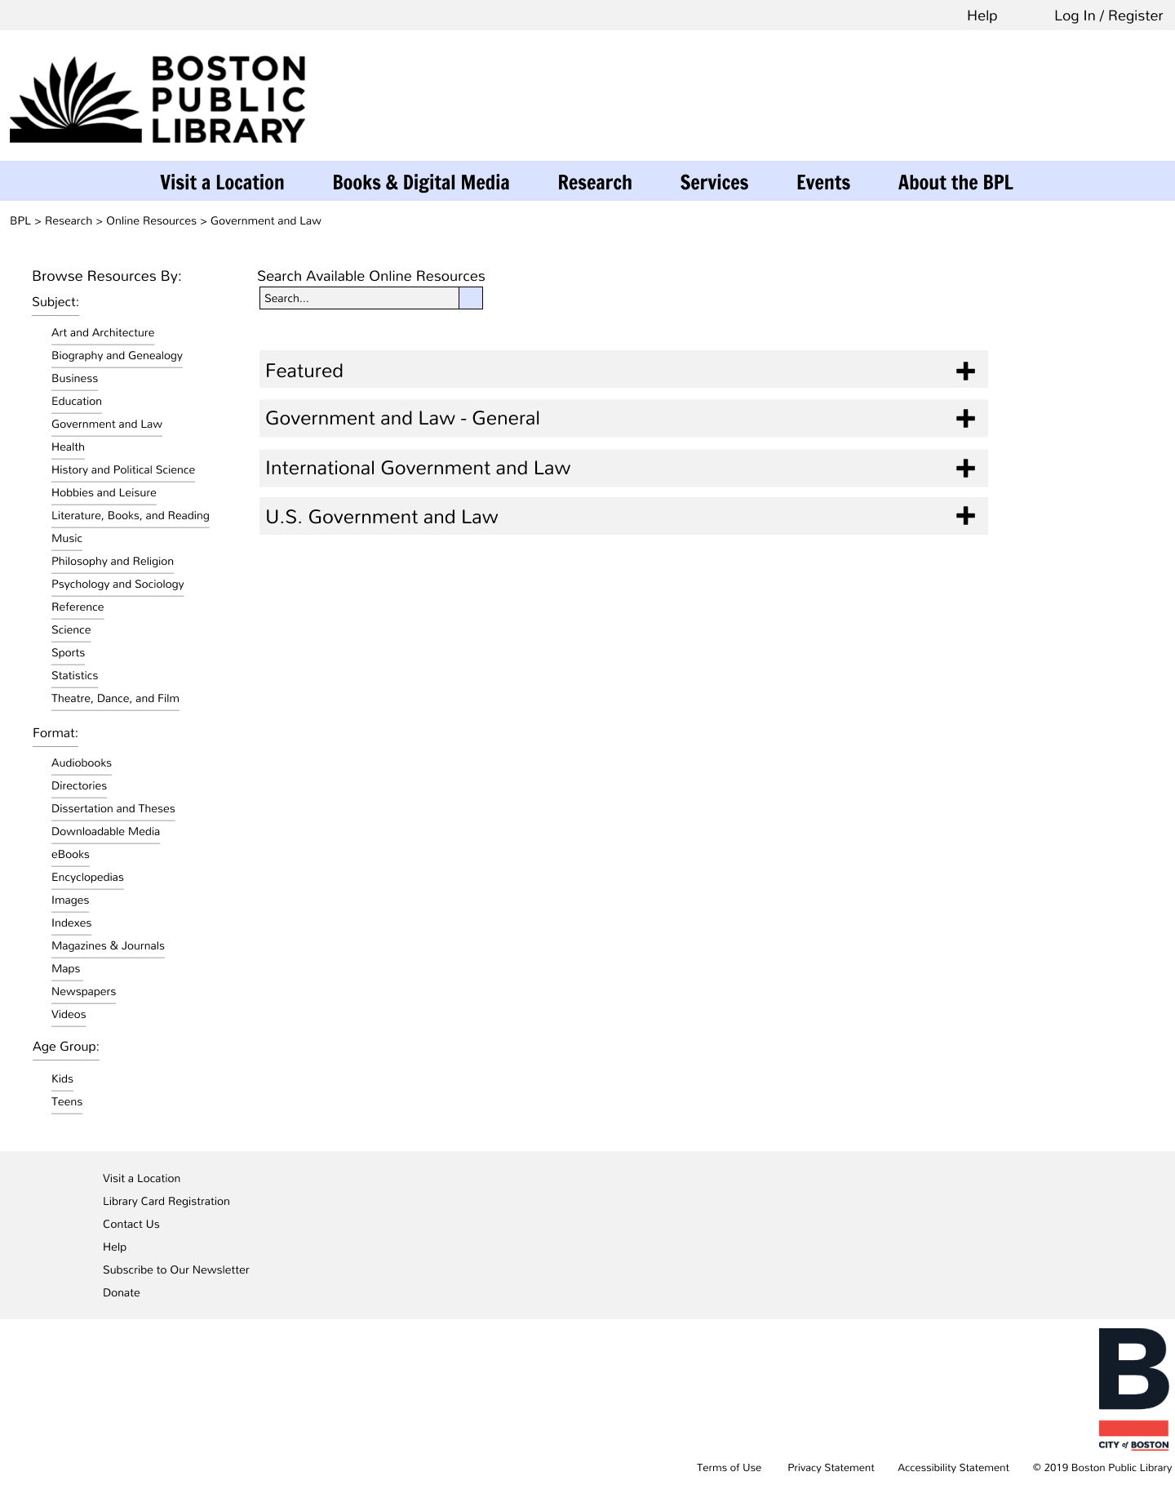Select Directories format
Screen dimensions: 1175x1485
[79, 785]
